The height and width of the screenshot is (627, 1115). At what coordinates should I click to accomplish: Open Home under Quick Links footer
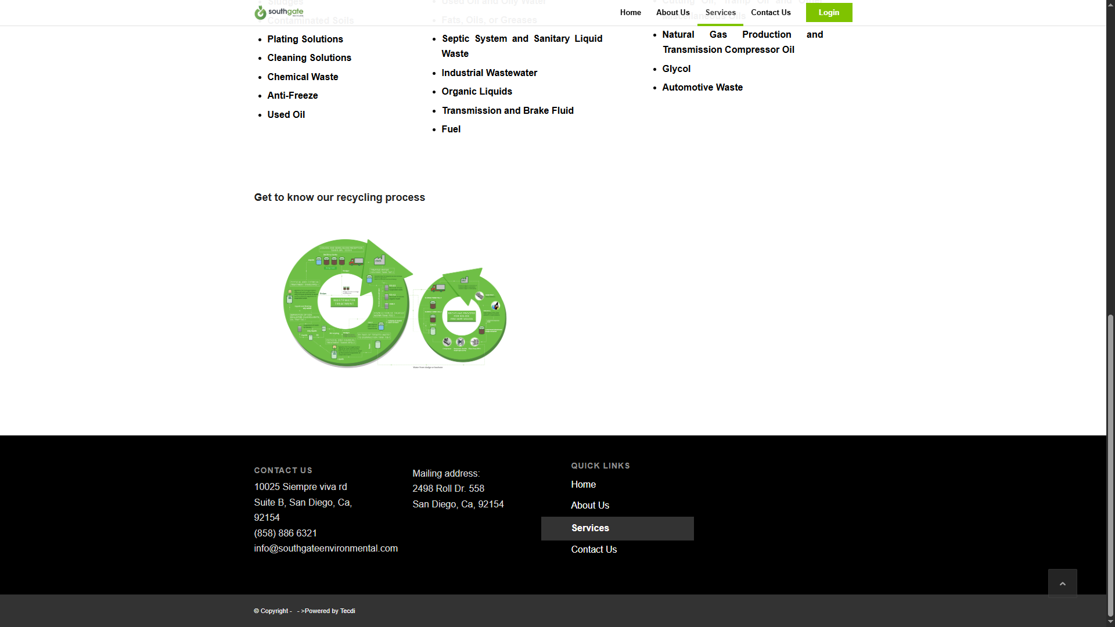click(x=583, y=484)
